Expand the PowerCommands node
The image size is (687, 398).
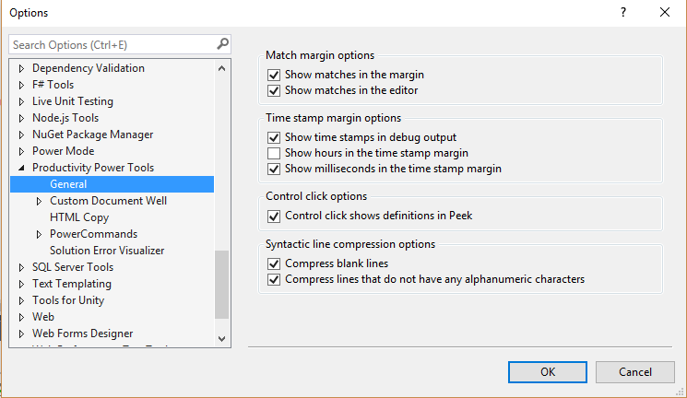coord(39,234)
